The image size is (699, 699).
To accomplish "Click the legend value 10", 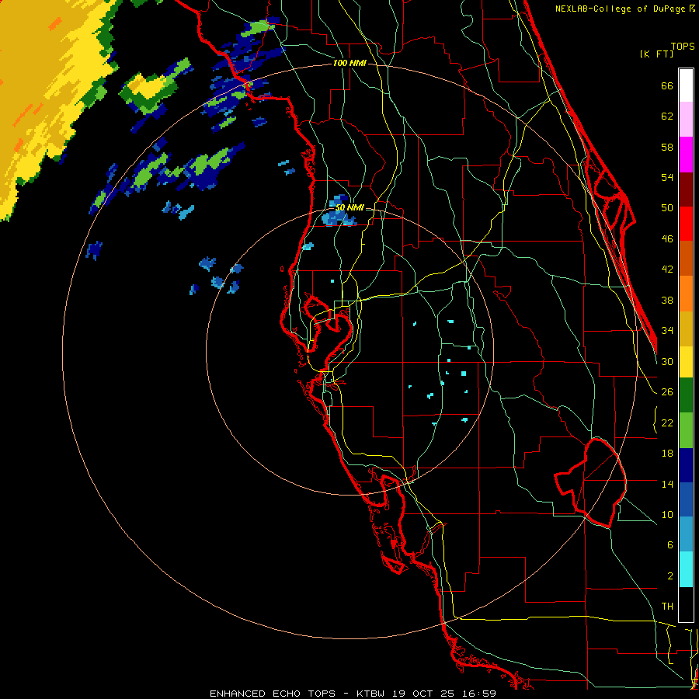I will (x=667, y=514).
